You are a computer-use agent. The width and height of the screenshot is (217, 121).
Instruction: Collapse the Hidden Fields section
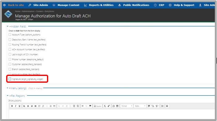coord(19,26)
